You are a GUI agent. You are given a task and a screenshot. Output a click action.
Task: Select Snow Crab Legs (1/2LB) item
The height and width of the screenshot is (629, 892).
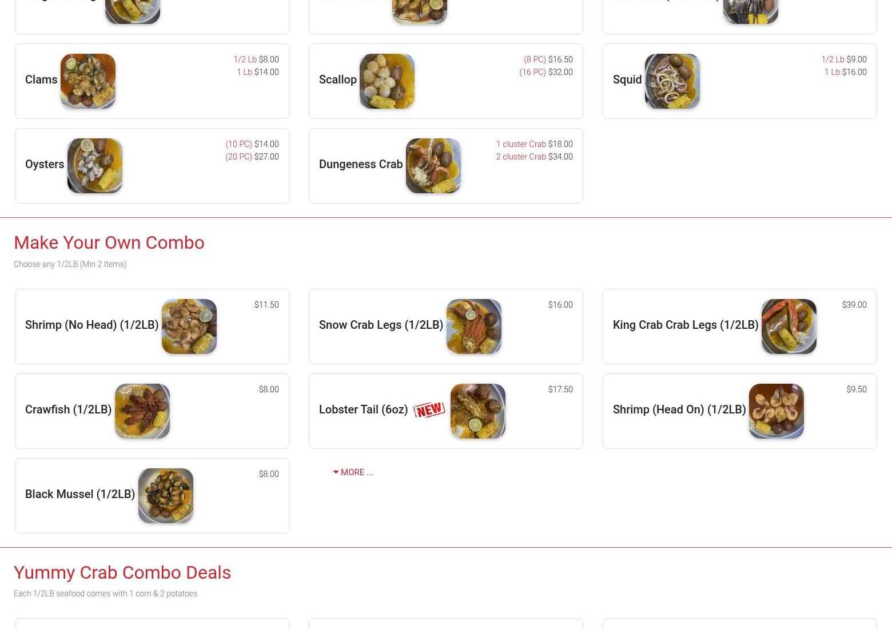point(446,327)
